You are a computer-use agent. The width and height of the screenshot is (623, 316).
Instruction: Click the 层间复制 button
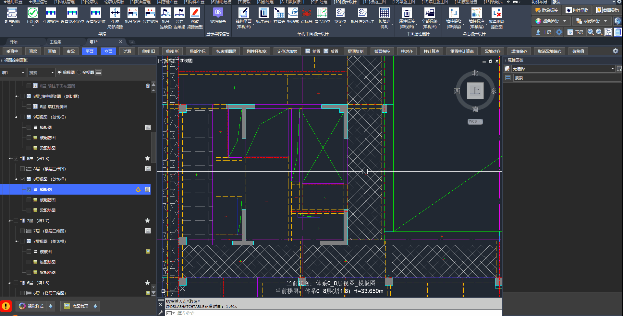tap(355, 51)
